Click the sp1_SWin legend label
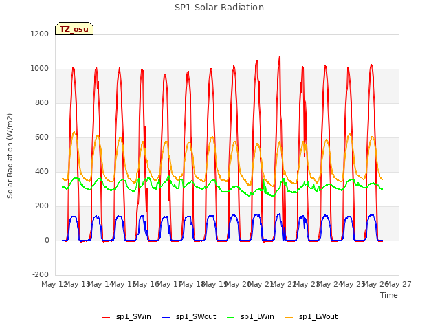The image size is (440, 330). [x=133, y=317]
